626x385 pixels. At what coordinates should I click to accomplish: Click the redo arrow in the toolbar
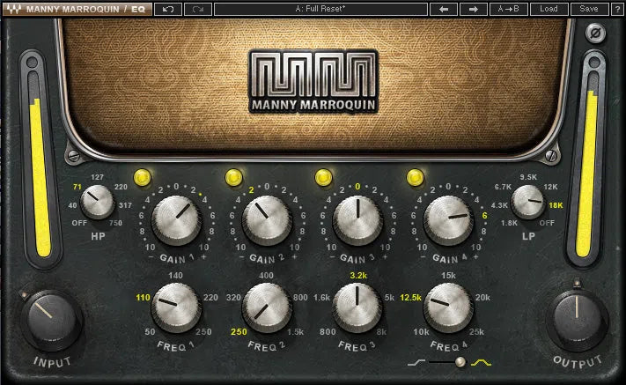pos(196,9)
